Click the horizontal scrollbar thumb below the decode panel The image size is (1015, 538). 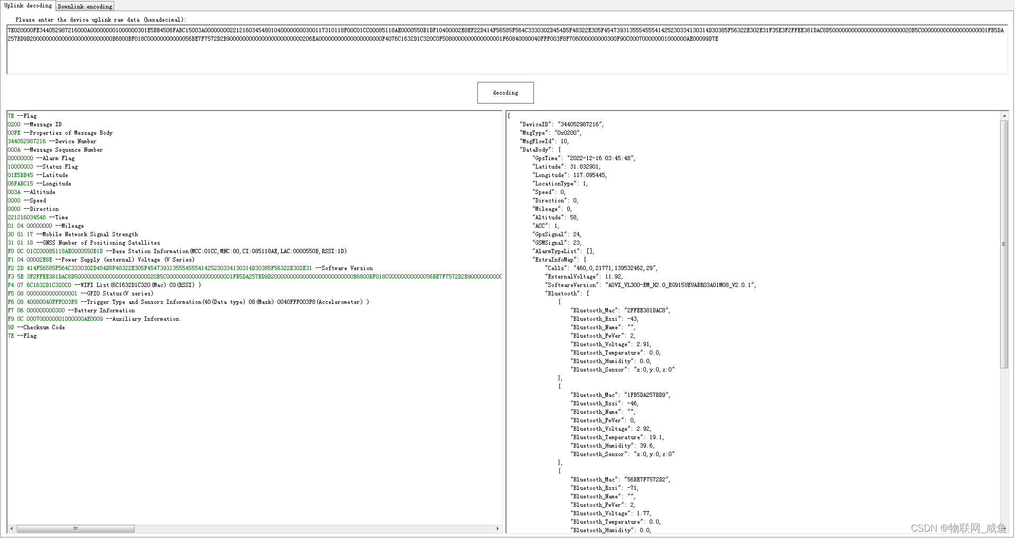coord(76,528)
